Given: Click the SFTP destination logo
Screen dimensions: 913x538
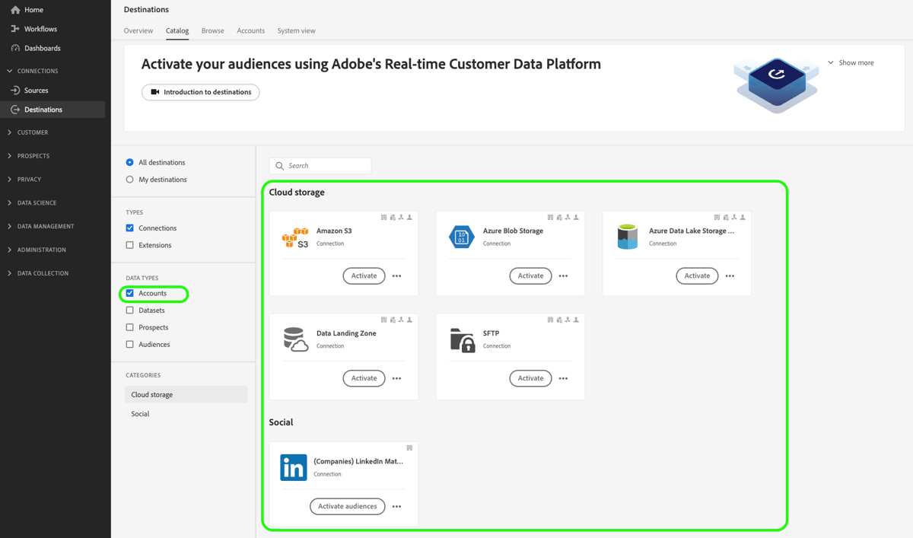Looking at the screenshot, I should coord(462,339).
